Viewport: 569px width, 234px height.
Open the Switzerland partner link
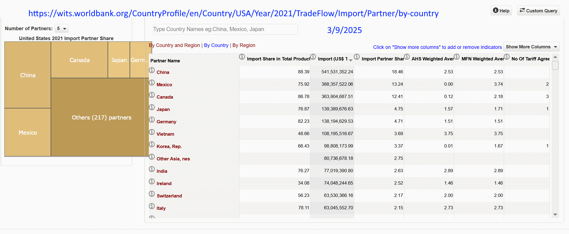[169, 196]
